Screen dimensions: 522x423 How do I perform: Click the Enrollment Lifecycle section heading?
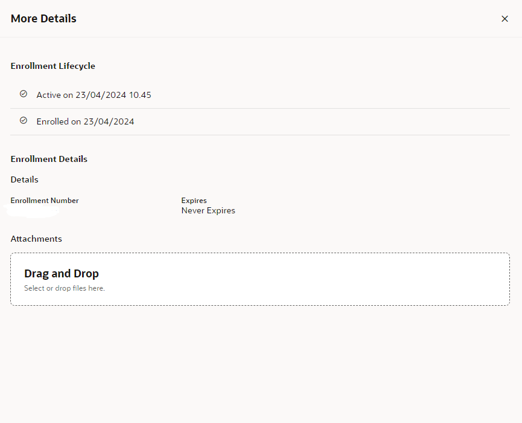pos(53,66)
